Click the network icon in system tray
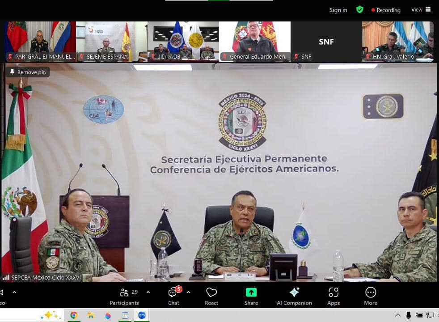This screenshot has width=439, height=322. pyautogui.click(x=430, y=316)
